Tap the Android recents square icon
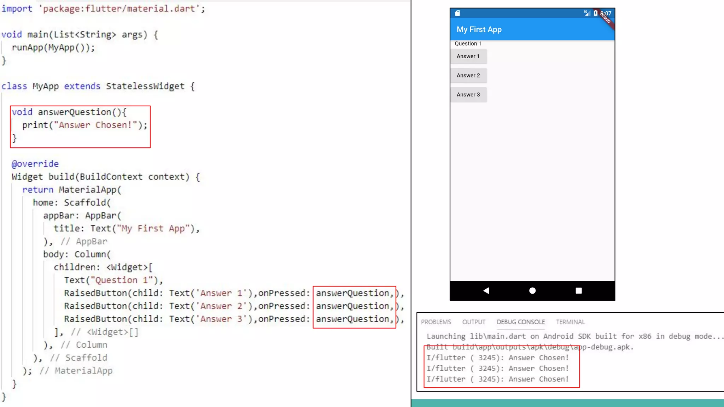This screenshot has width=724, height=407. click(578, 290)
